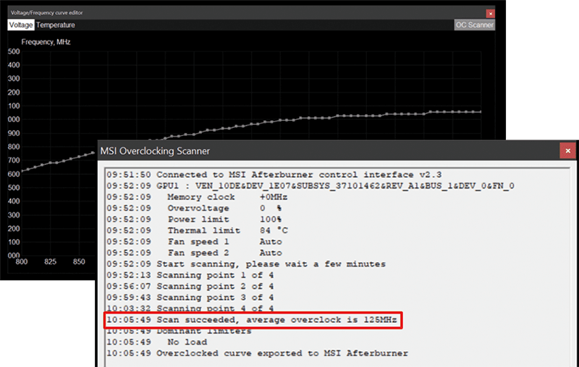Select the 'Connected to MSI Afterburner control interface' log line
The image size is (579, 367).
pyautogui.click(x=274, y=175)
